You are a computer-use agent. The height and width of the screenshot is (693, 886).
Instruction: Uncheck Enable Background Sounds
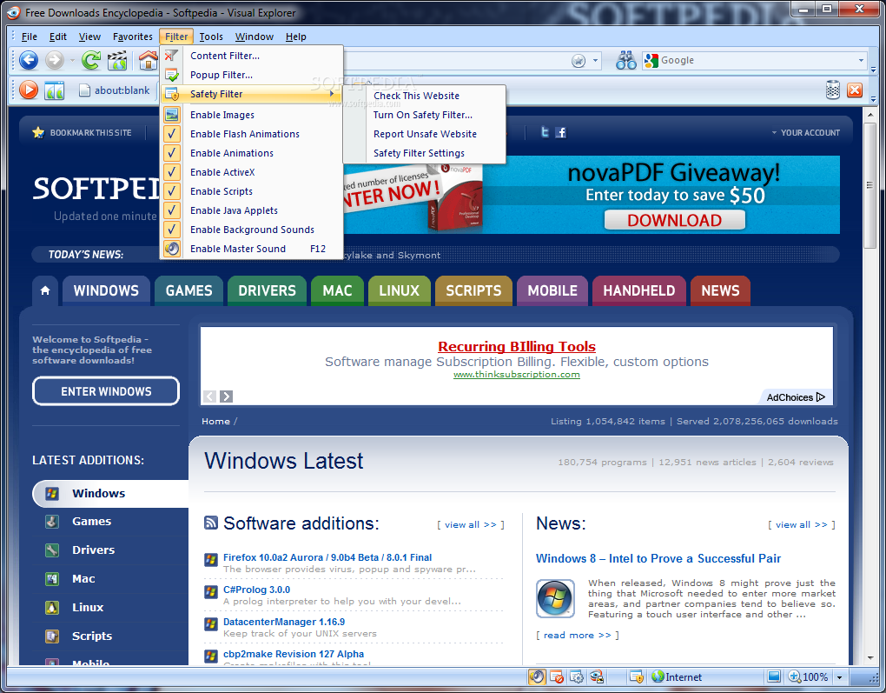click(x=251, y=230)
